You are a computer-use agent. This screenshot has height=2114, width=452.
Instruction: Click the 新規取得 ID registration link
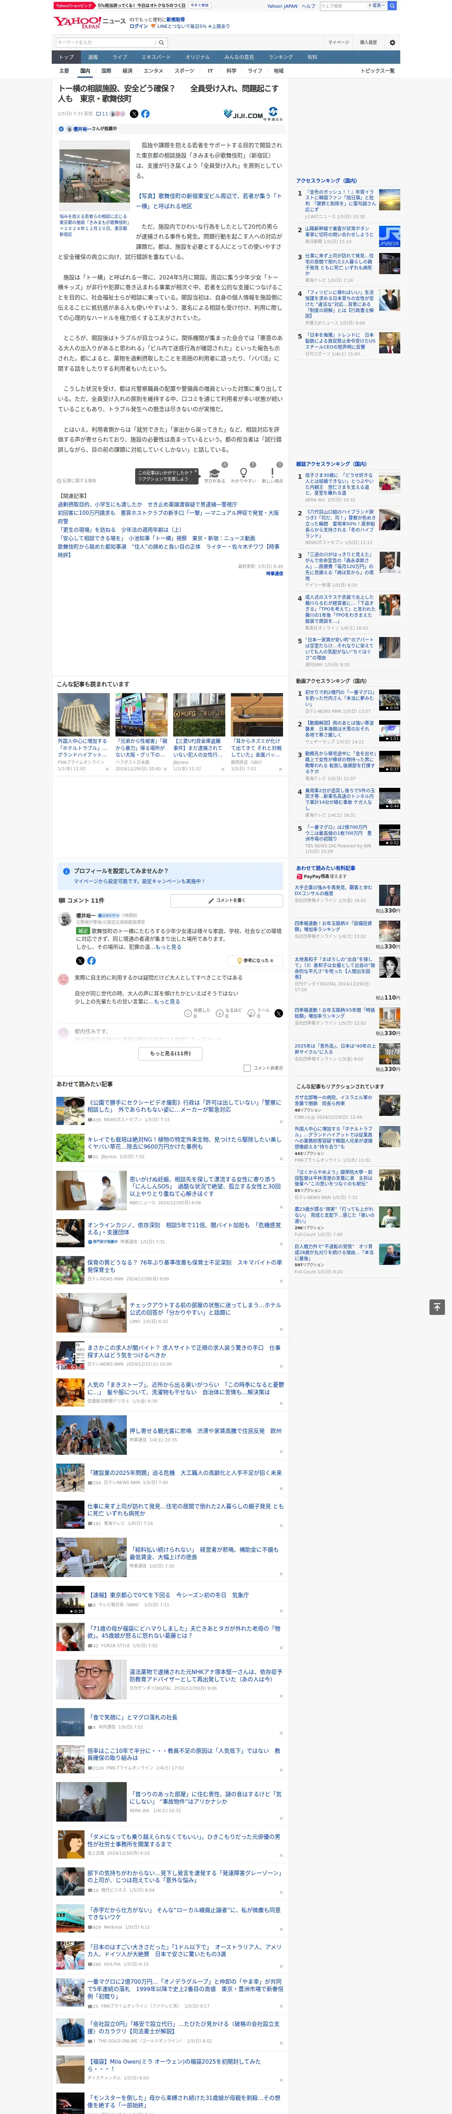tap(176, 19)
